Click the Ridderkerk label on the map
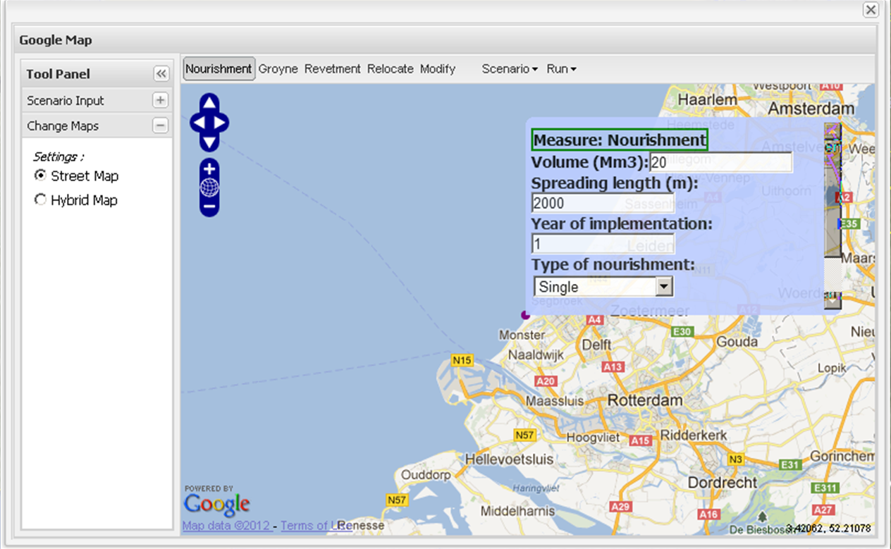891x549 pixels. coord(694,436)
